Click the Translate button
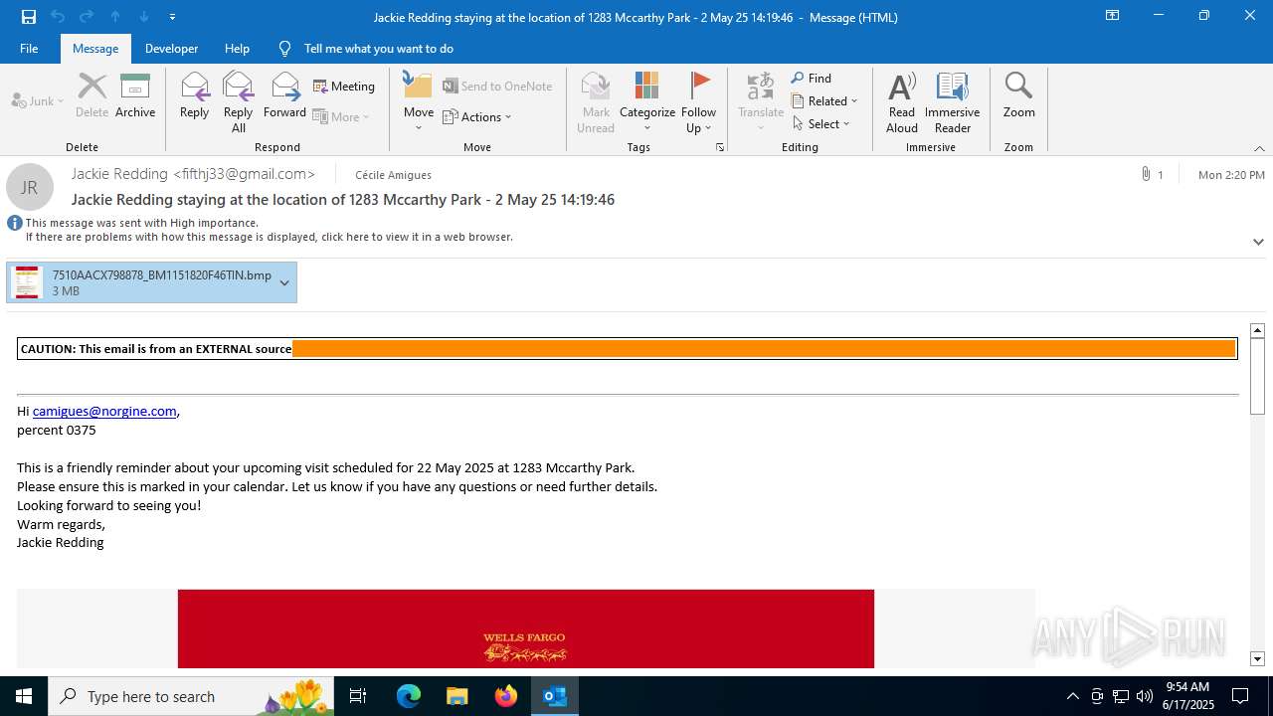The width and height of the screenshot is (1273, 716). click(x=761, y=101)
